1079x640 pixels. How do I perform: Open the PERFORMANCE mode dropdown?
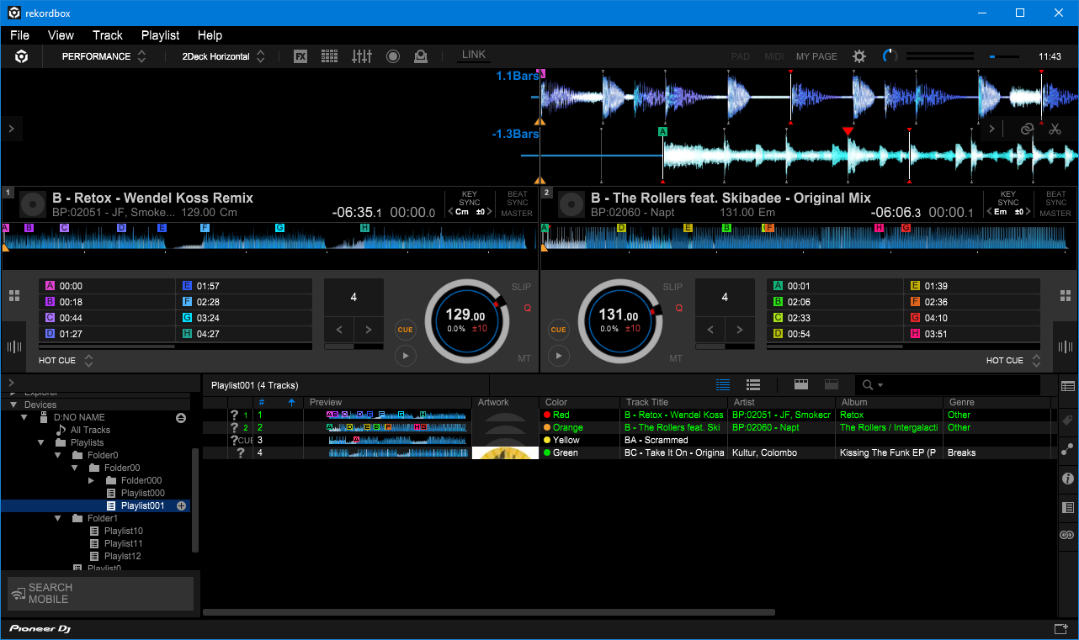104,56
